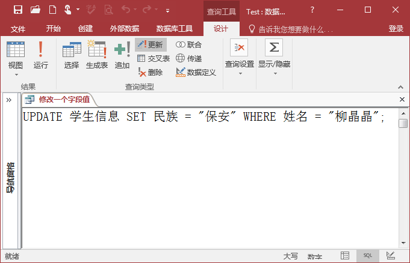Toggle SQL view button in status bar
Image resolution: width=410 pixels, height=263 pixels.
[x=367, y=256]
